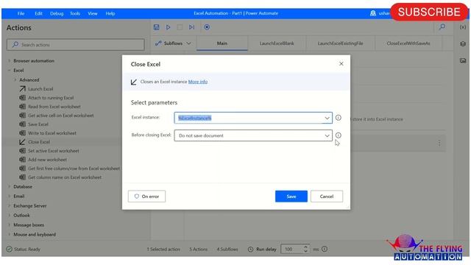Click the Save flow toolbar icon
Viewport: 471px width, 265px height.
pyautogui.click(x=156, y=27)
